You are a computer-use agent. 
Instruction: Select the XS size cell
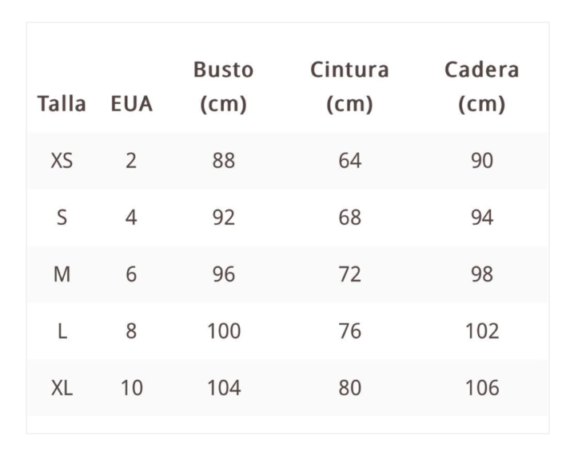click(x=62, y=161)
